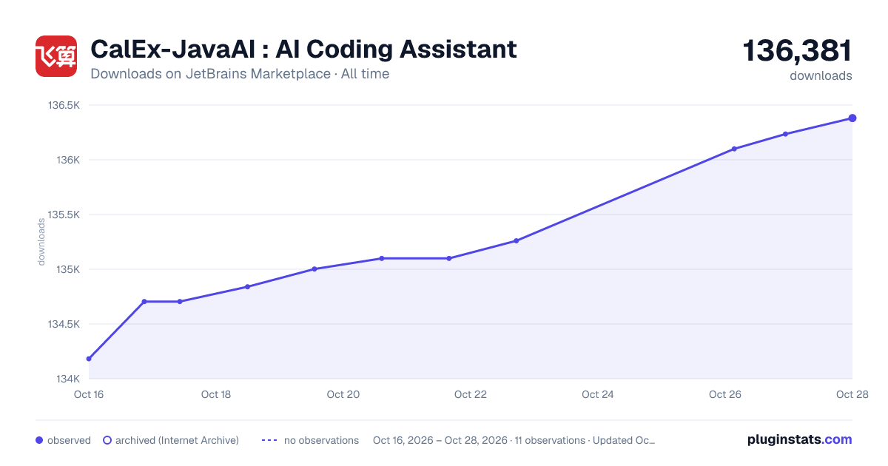The height and width of the screenshot is (466, 888).
Task: Click the Oct 16, 2026 – Oct 28, 2026 range text
Action: click(440, 440)
